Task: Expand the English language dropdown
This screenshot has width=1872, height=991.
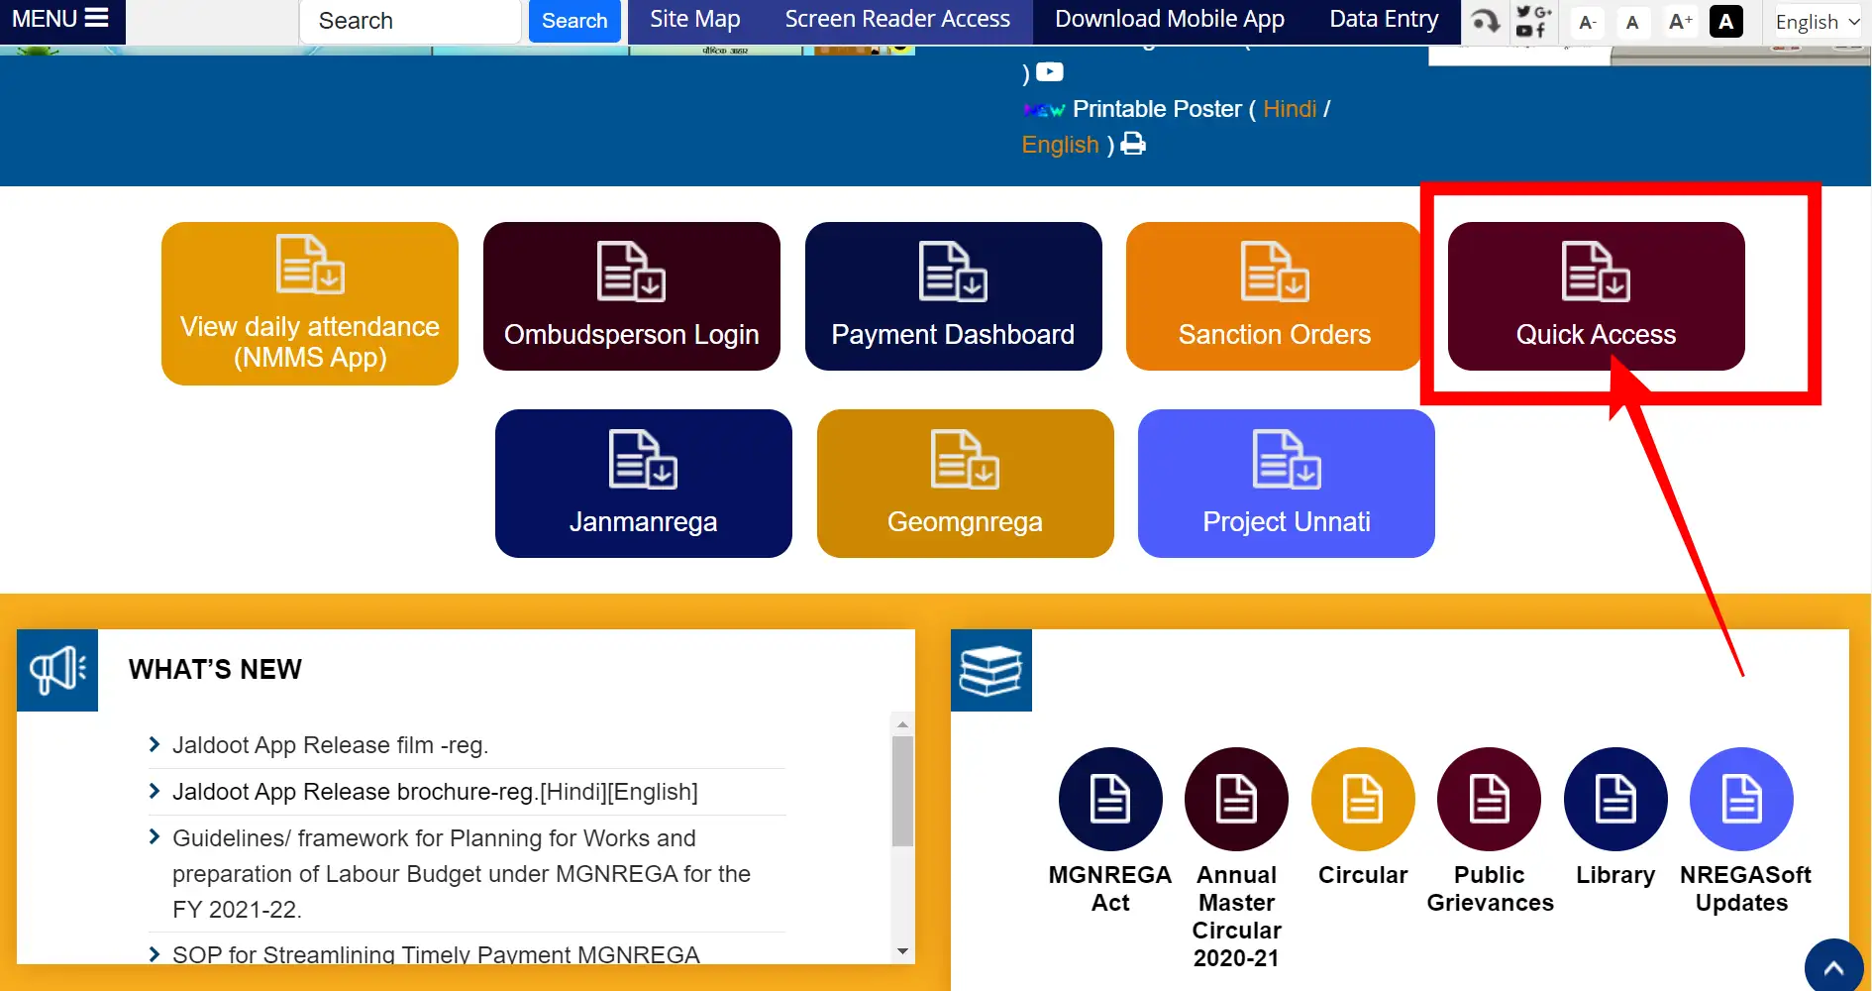Action: point(1818,22)
